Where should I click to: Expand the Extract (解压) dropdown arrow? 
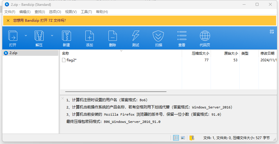tap(52, 36)
